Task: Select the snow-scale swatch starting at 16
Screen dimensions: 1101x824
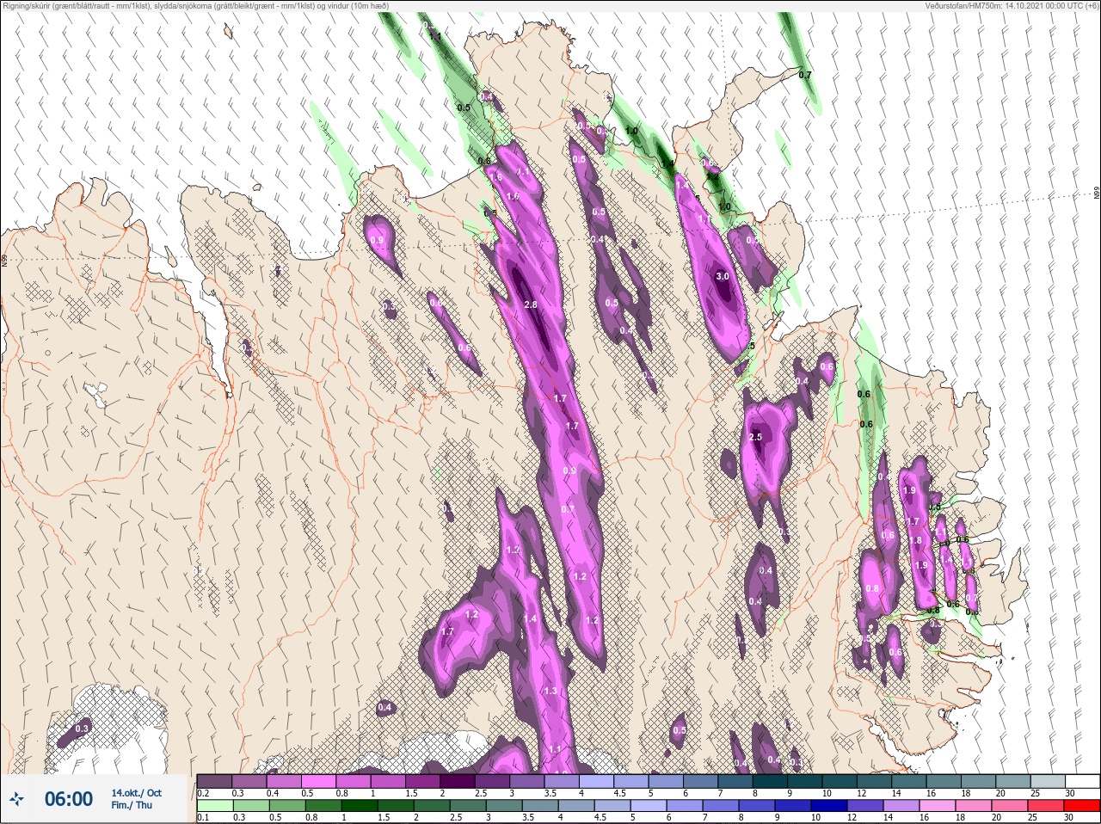Action: click(x=945, y=781)
